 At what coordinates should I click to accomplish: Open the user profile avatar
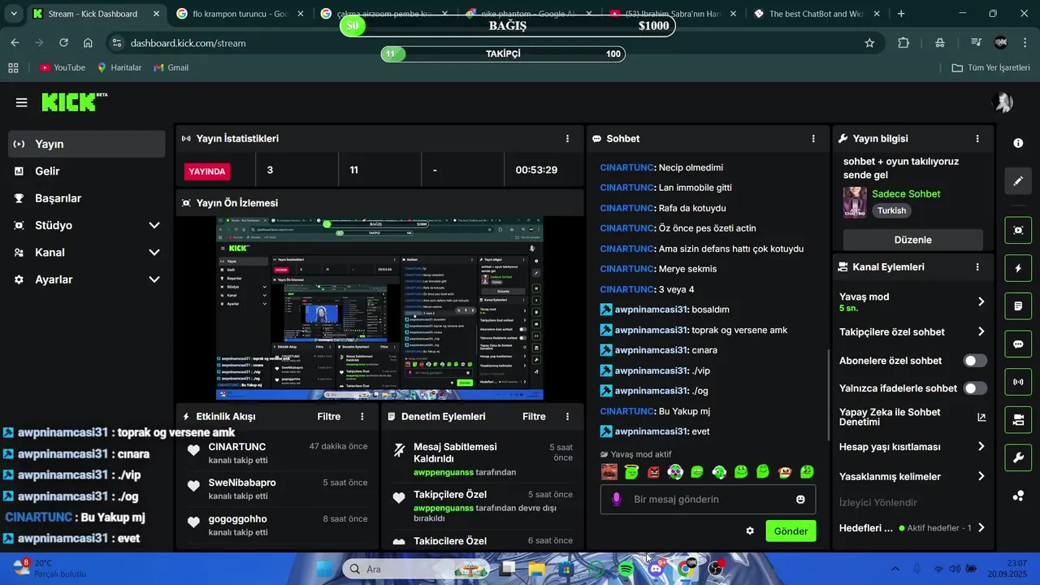[x=1003, y=102]
